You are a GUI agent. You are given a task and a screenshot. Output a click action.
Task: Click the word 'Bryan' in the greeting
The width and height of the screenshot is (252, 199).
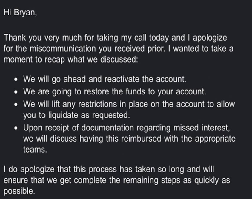click(x=24, y=13)
